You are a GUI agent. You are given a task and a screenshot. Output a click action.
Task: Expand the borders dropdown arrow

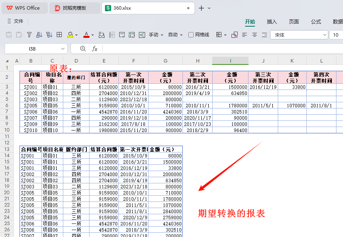point(225,35)
